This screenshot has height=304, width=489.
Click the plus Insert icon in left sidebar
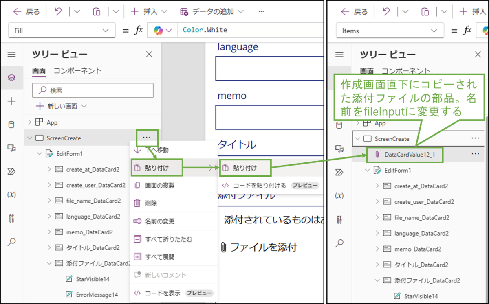coord(12,101)
